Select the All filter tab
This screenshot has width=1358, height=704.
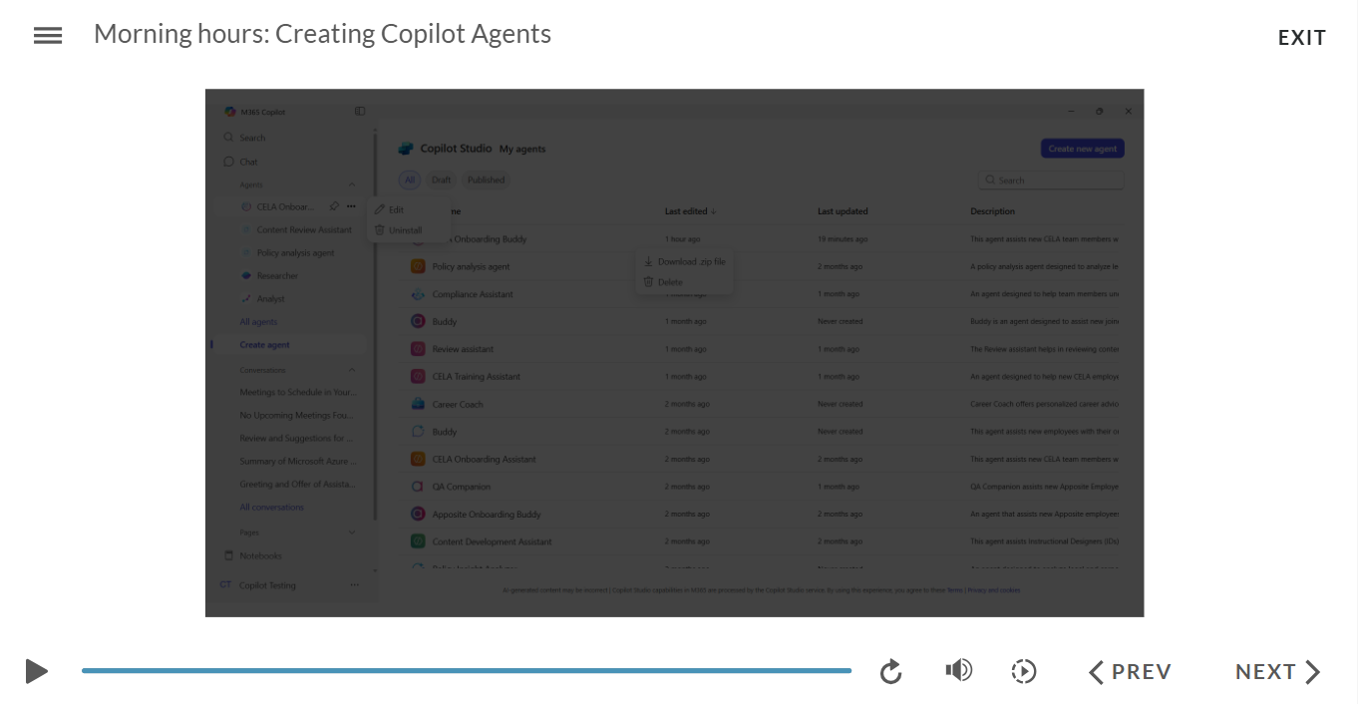410,180
